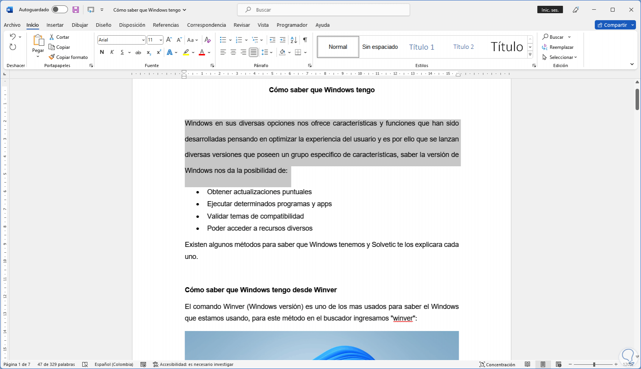Open the Vista tab
The width and height of the screenshot is (641, 369).
tap(263, 25)
